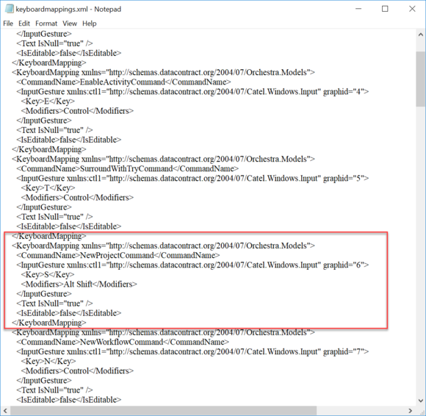Click the horizontal scrollbar right arrow
This screenshot has height=416, width=426.
(x=411, y=411)
